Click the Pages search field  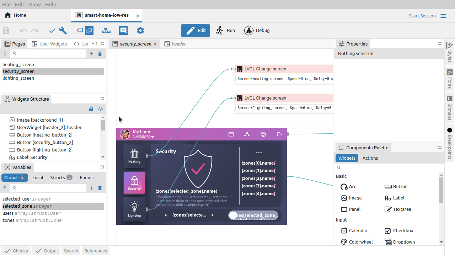(x=48, y=54)
